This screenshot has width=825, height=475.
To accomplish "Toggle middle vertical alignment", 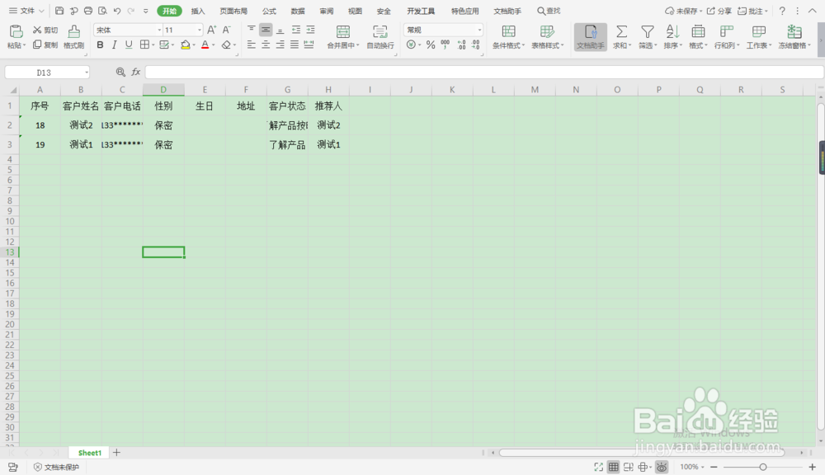I will click(x=266, y=30).
